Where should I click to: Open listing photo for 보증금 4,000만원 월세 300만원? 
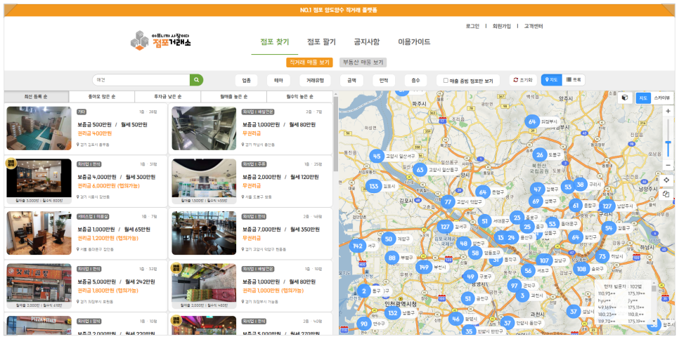point(39,178)
